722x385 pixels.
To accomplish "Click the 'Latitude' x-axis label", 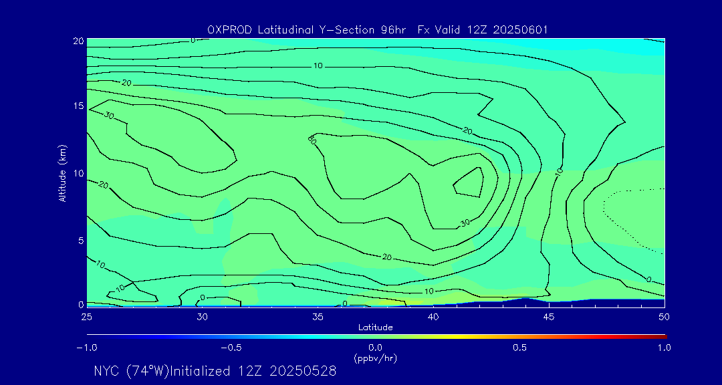I will click(375, 327).
